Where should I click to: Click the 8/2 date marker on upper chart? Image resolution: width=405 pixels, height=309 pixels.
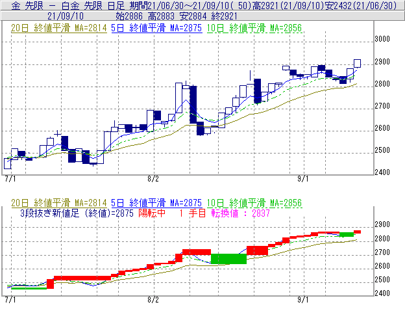[x=154, y=178]
